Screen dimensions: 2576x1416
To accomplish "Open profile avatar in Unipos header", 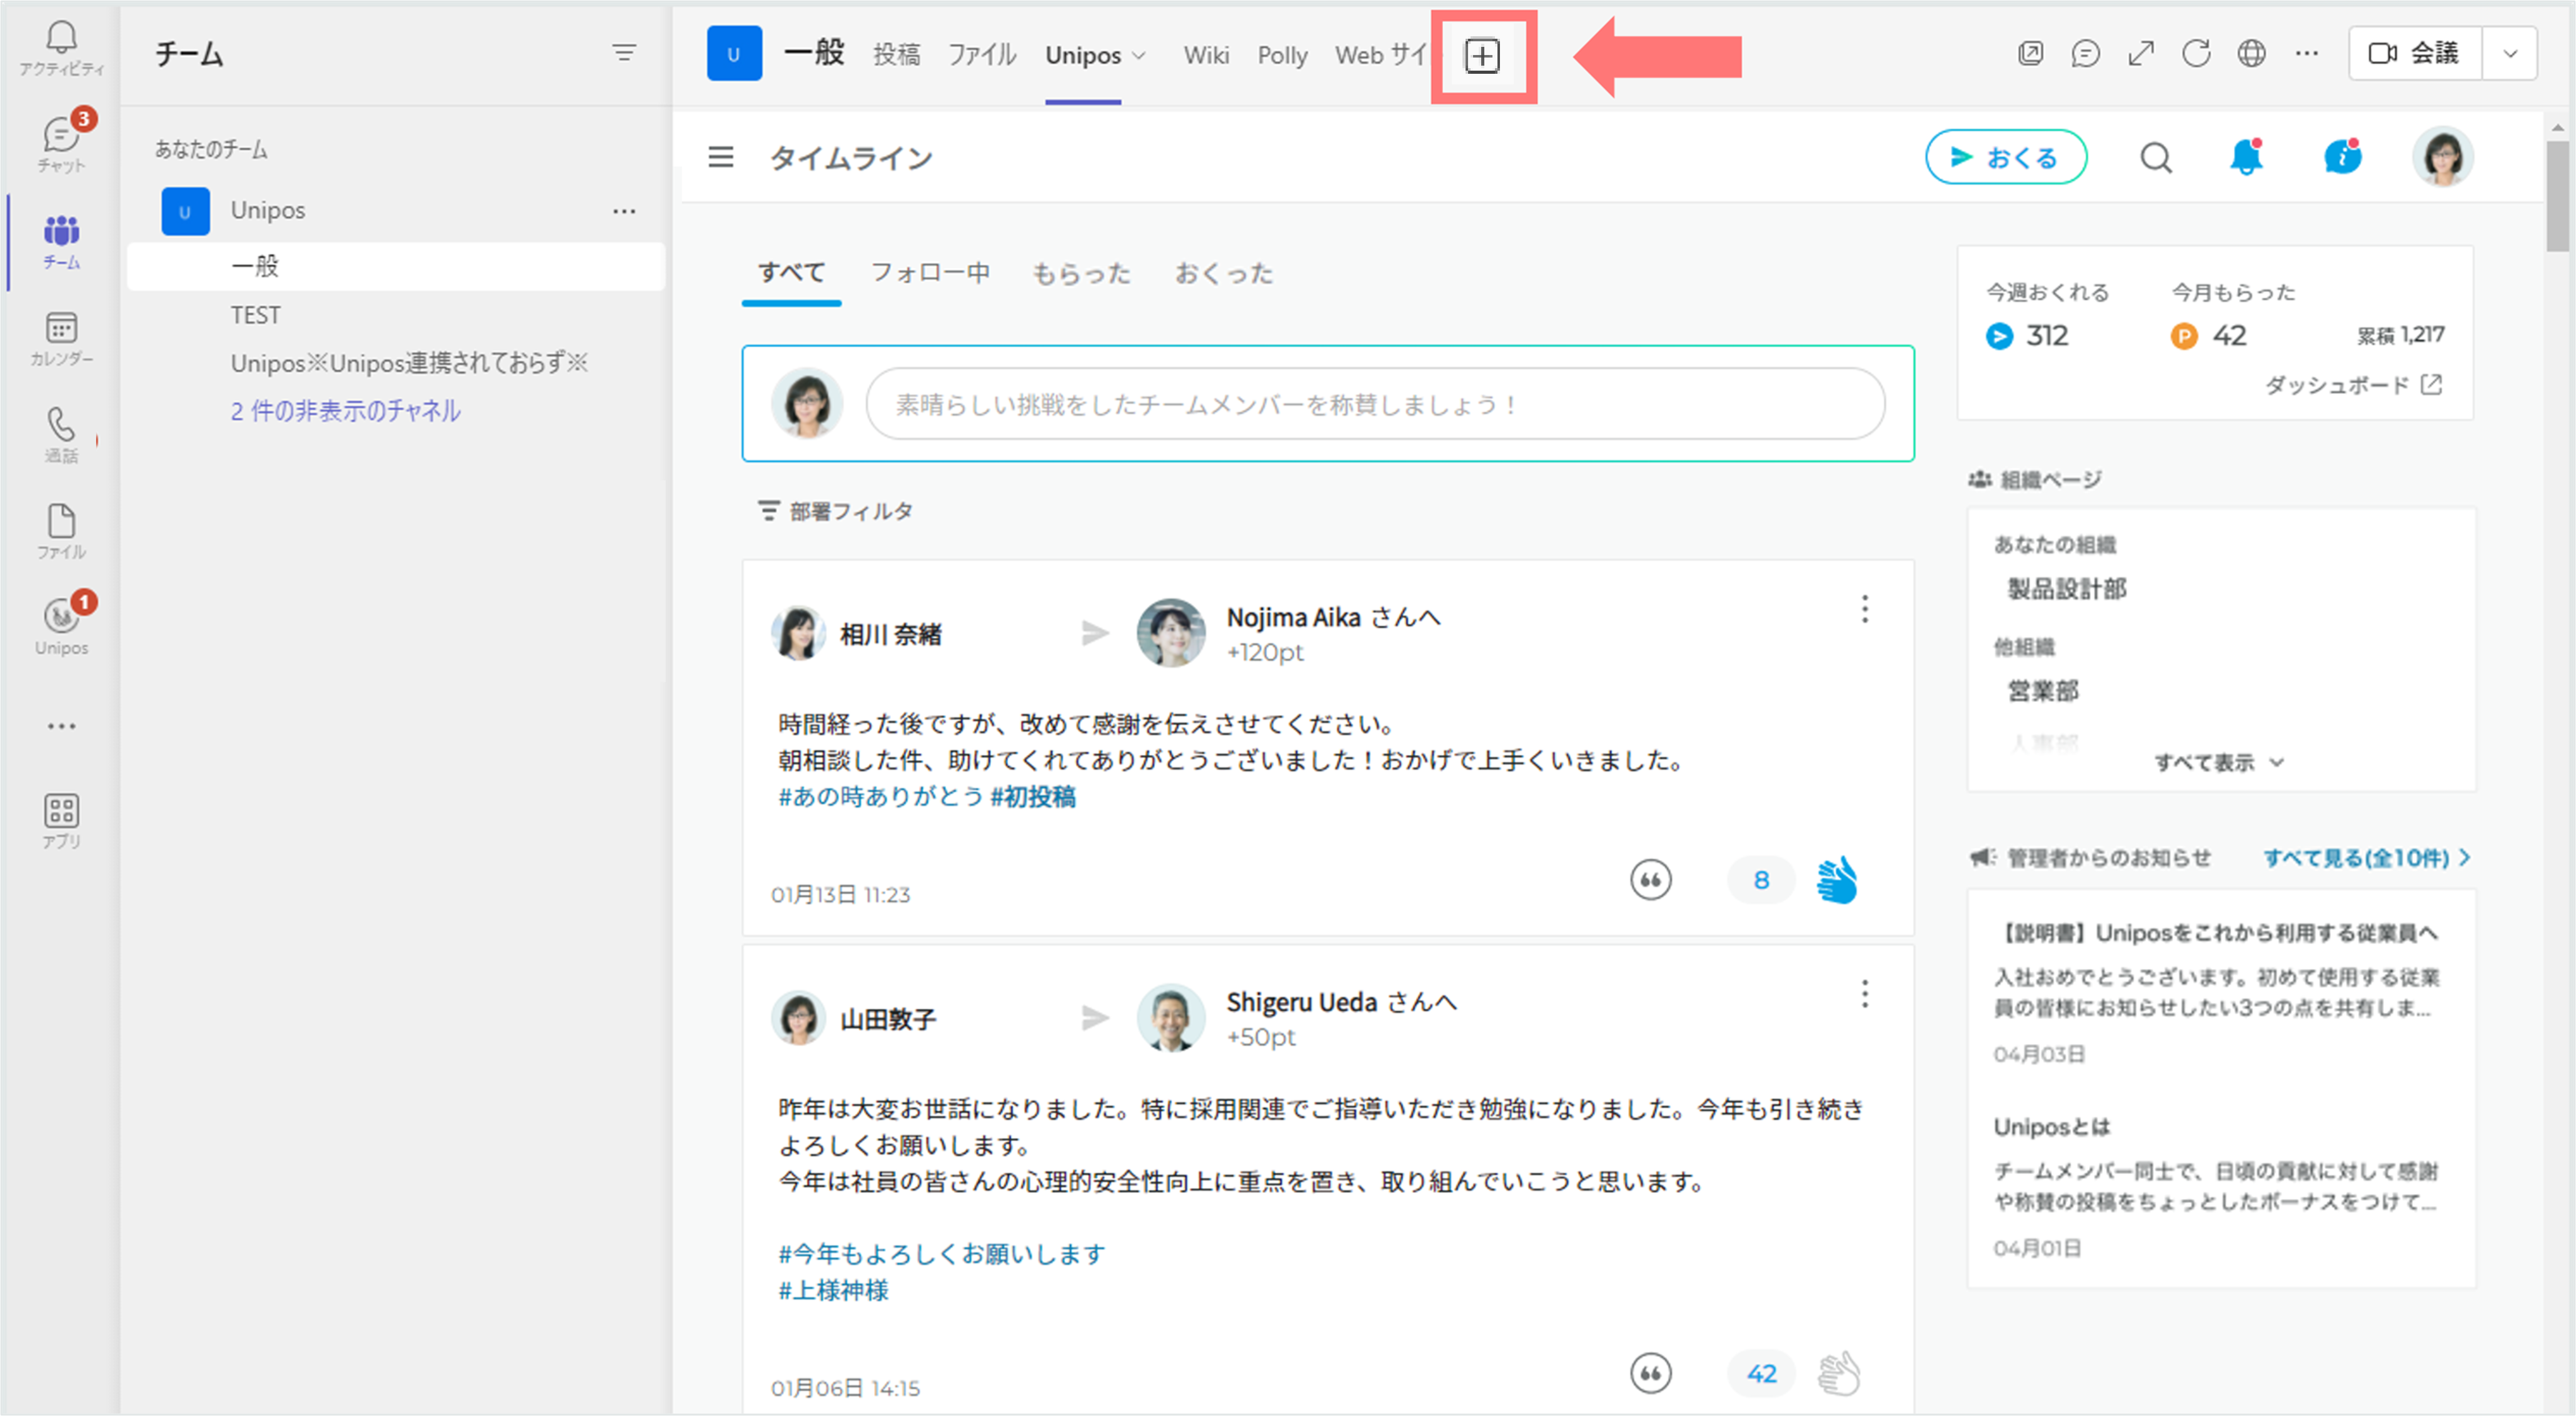I will tap(2443, 157).
